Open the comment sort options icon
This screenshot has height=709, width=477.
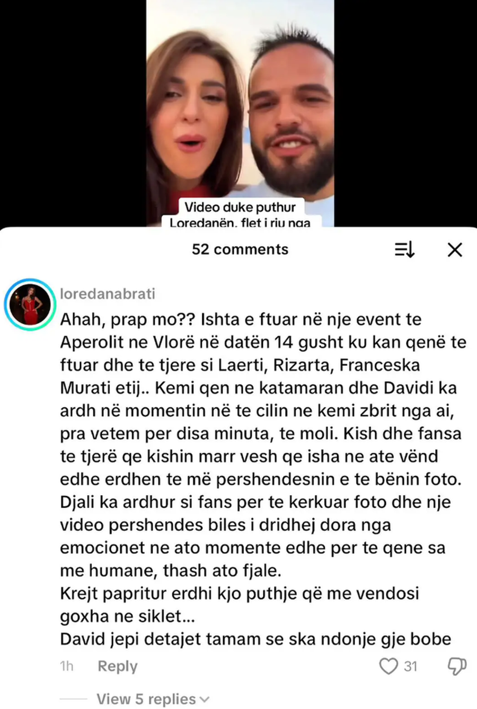tap(404, 250)
